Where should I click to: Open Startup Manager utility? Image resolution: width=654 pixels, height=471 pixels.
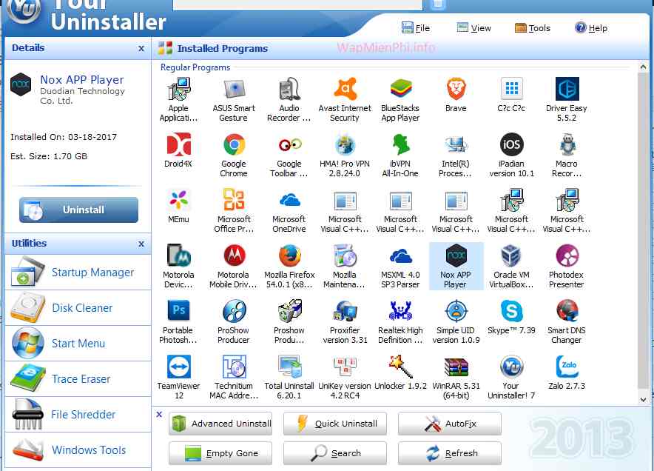(x=78, y=273)
